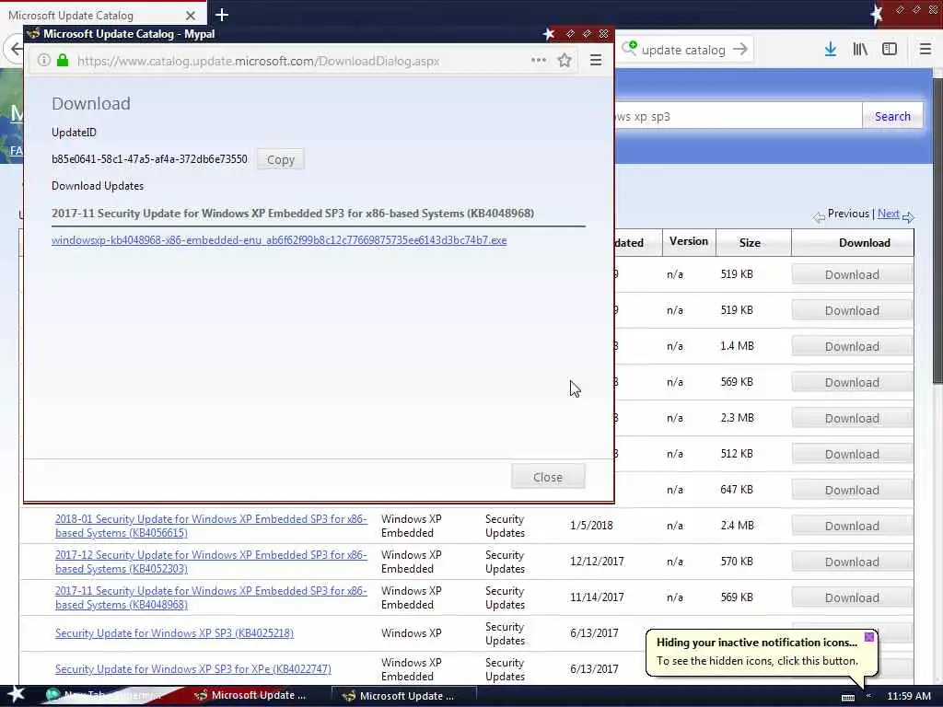Click the star icon in main title bar
Viewport: 943px width, 707px height.
(878, 13)
